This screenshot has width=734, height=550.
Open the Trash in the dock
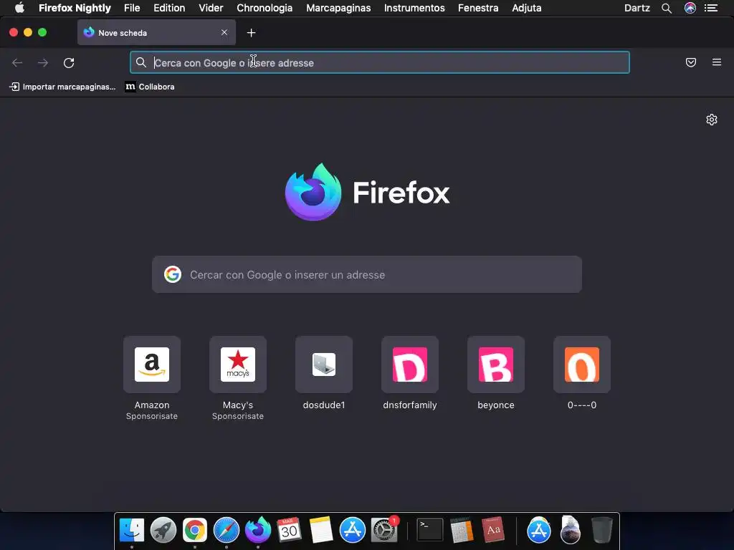point(601,531)
